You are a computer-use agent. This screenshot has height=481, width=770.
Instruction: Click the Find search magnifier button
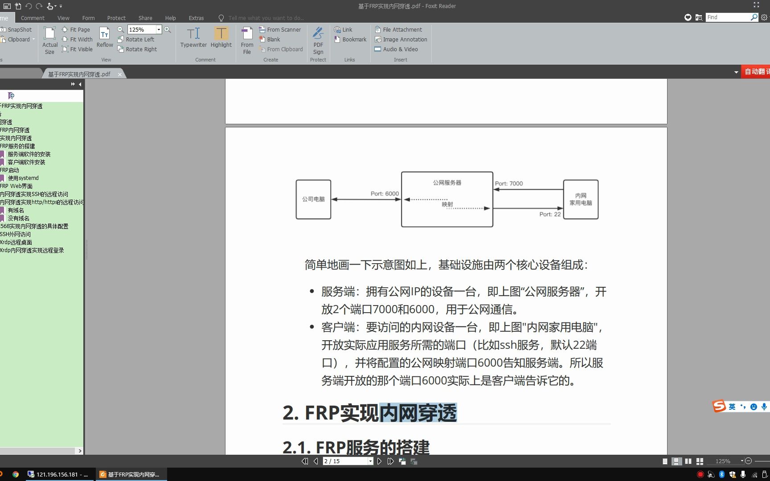tap(754, 17)
